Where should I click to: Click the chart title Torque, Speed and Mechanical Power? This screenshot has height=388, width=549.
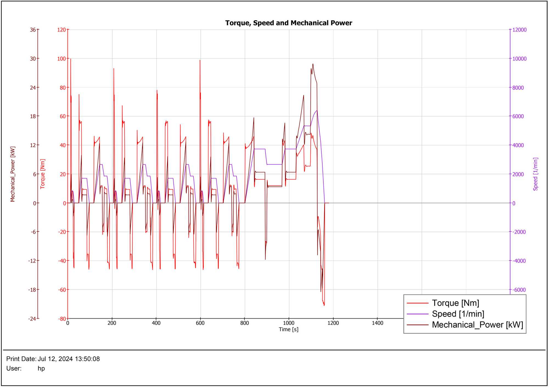click(x=289, y=23)
